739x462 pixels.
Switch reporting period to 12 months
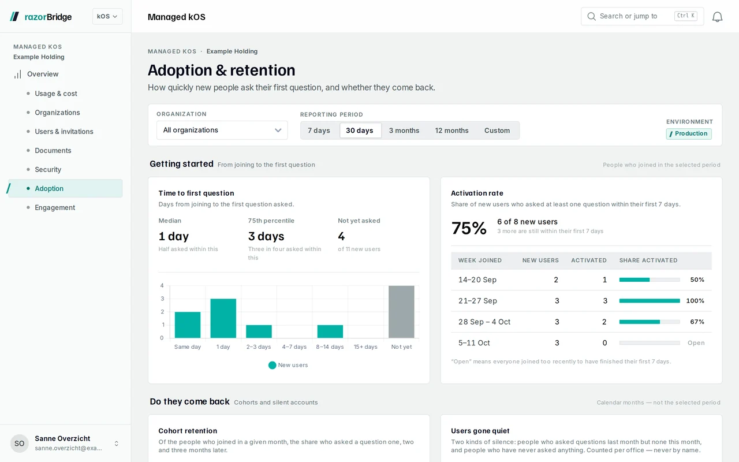pos(452,131)
